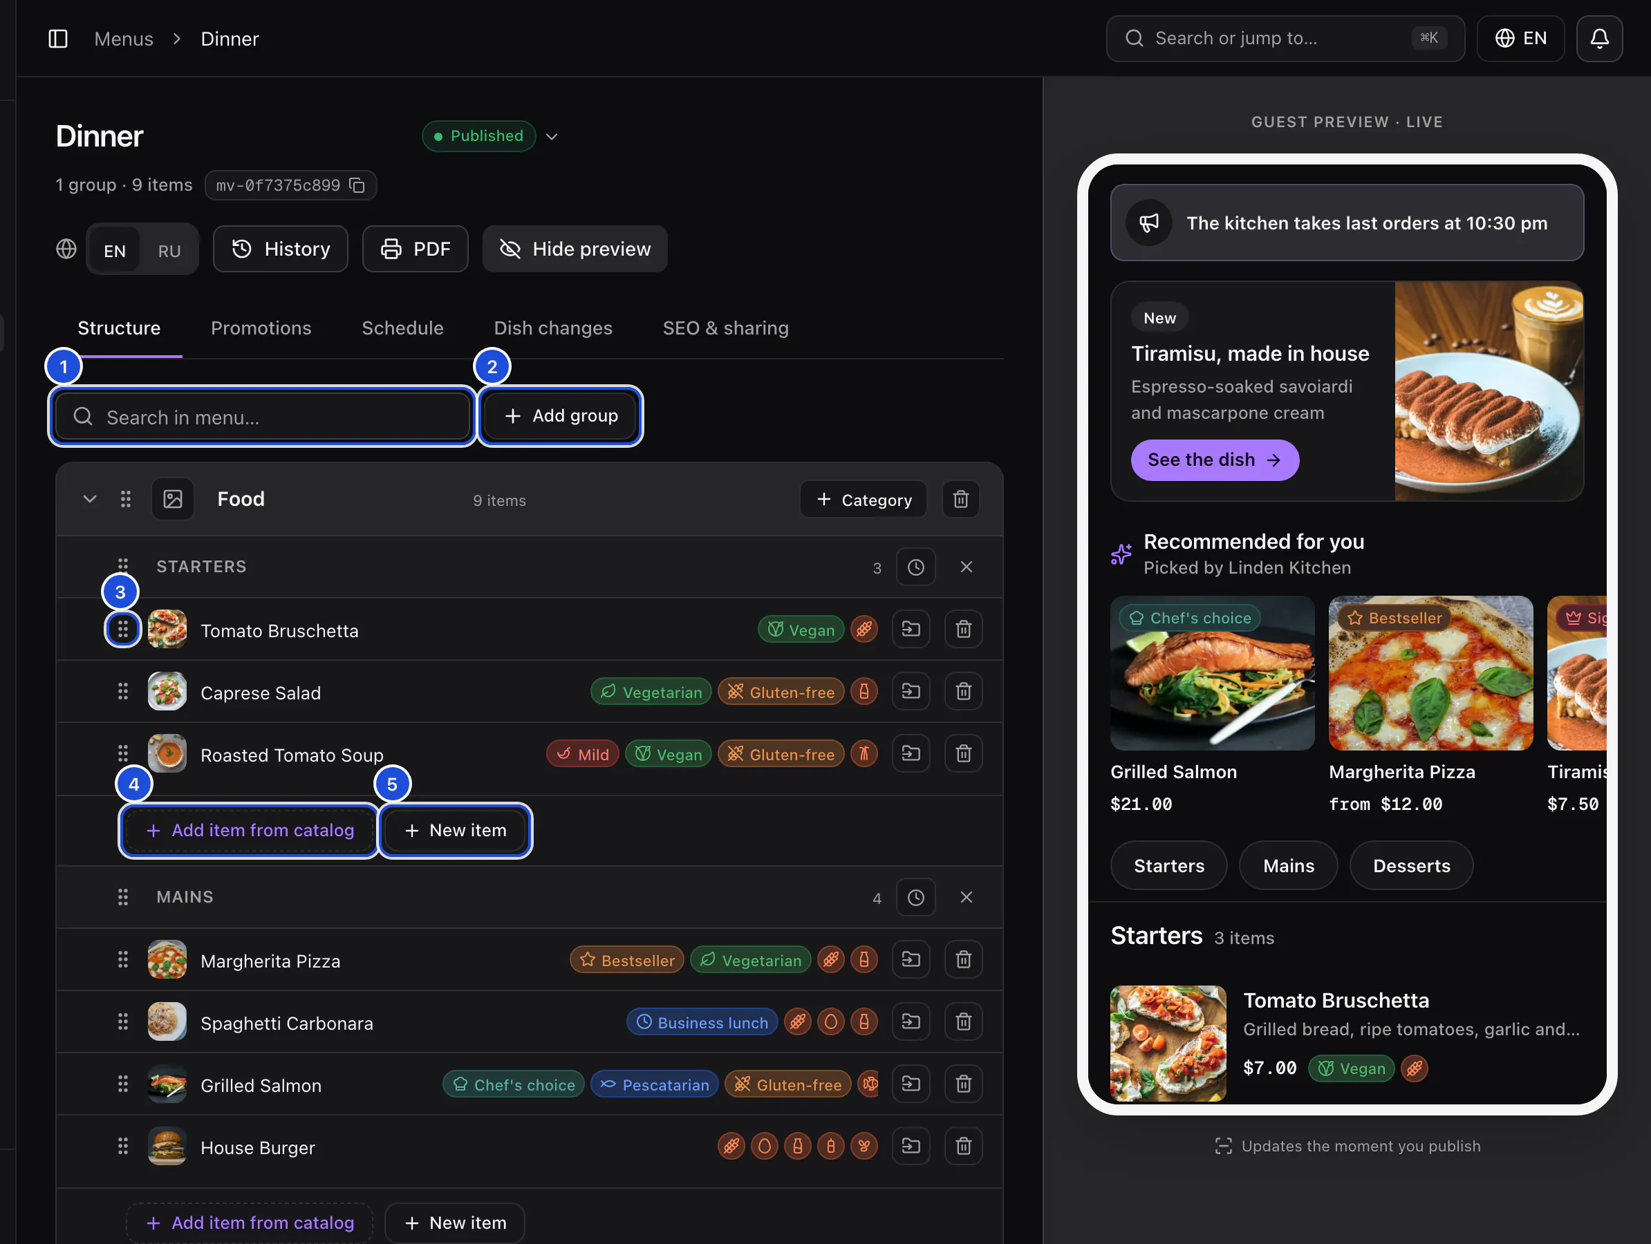Collapse the Food group chevron

click(90, 499)
